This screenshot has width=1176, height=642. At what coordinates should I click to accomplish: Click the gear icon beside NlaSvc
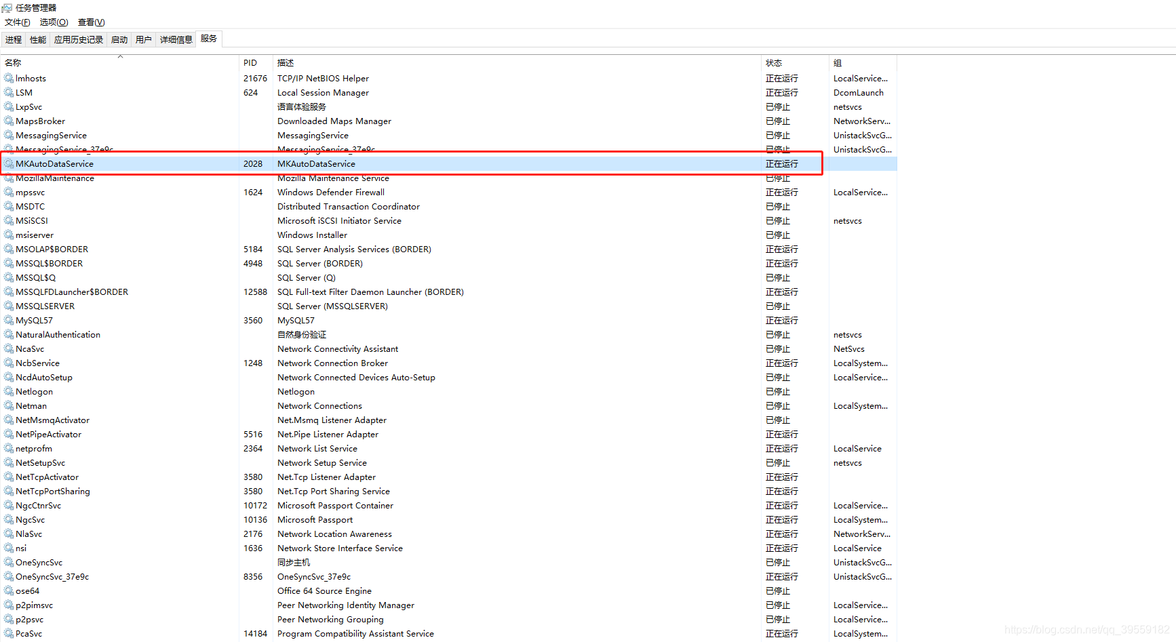pyautogui.click(x=9, y=534)
